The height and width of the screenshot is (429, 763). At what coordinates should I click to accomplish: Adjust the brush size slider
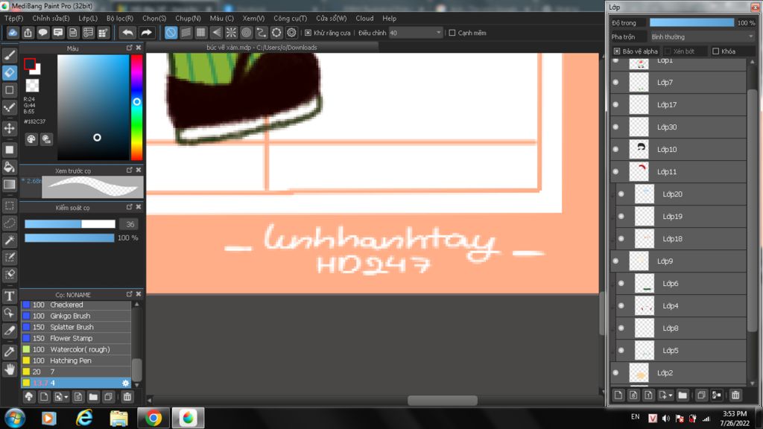click(70, 224)
